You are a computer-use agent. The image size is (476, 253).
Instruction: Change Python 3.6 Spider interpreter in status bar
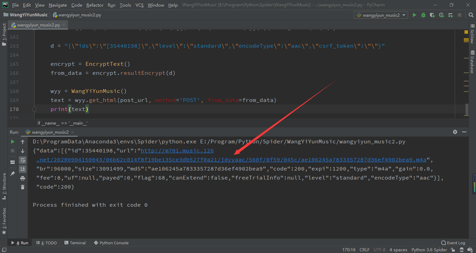pyautogui.click(x=429, y=250)
